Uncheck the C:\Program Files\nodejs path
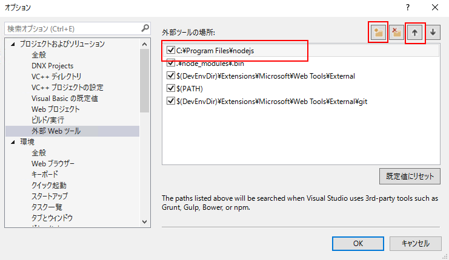This screenshot has height=260, width=449. 171,50
